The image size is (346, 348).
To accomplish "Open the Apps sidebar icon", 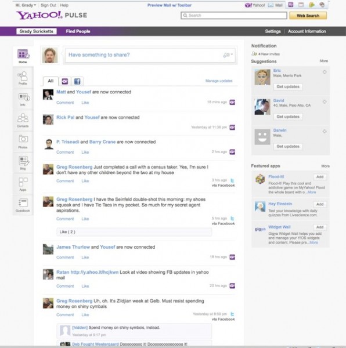I will coord(23,184).
